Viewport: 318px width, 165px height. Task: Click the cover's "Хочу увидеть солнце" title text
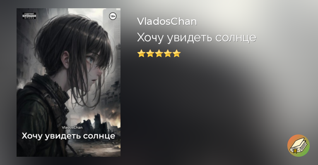(x=68, y=136)
